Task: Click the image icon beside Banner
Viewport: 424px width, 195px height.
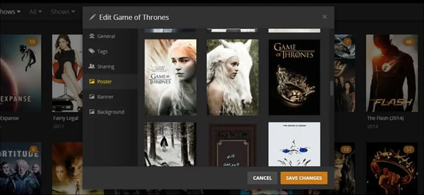Action: [x=92, y=97]
